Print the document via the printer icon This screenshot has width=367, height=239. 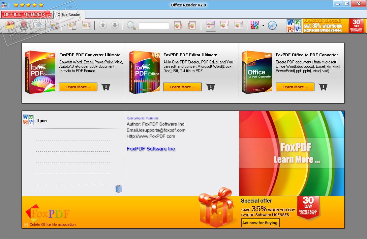pyautogui.click(x=24, y=25)
